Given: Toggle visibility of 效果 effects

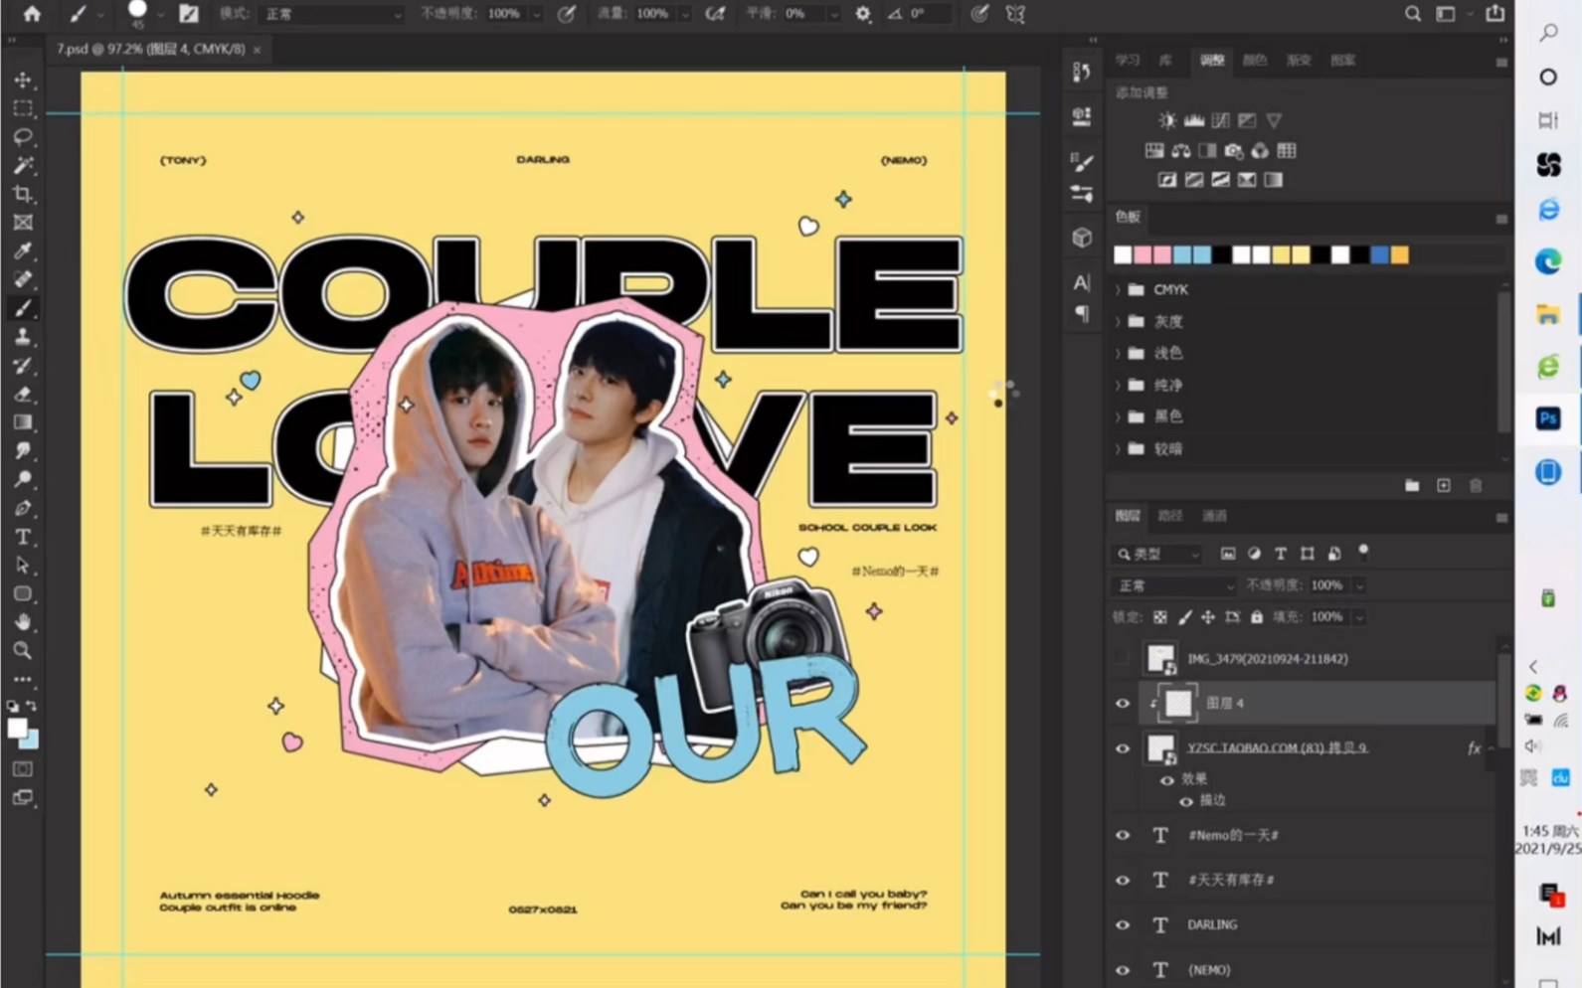Looking at the screenshot, I should point(1167,779).
